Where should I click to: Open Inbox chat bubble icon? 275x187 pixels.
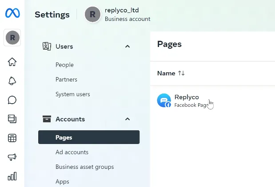(x=12, y=100)
